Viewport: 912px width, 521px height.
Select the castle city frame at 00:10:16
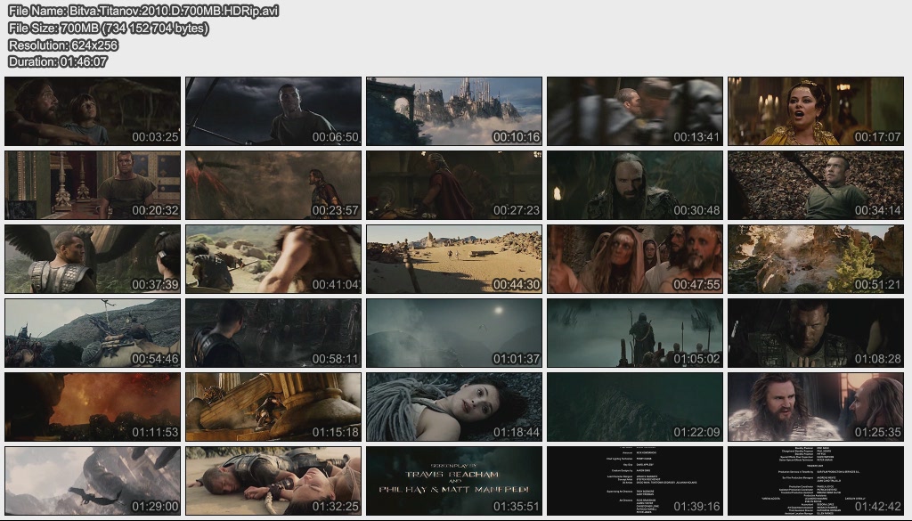454,111
